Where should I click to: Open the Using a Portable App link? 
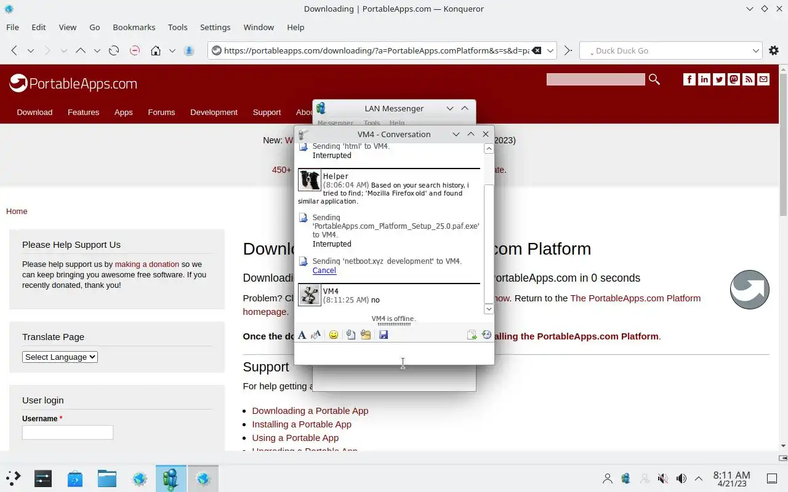point(295,437)
